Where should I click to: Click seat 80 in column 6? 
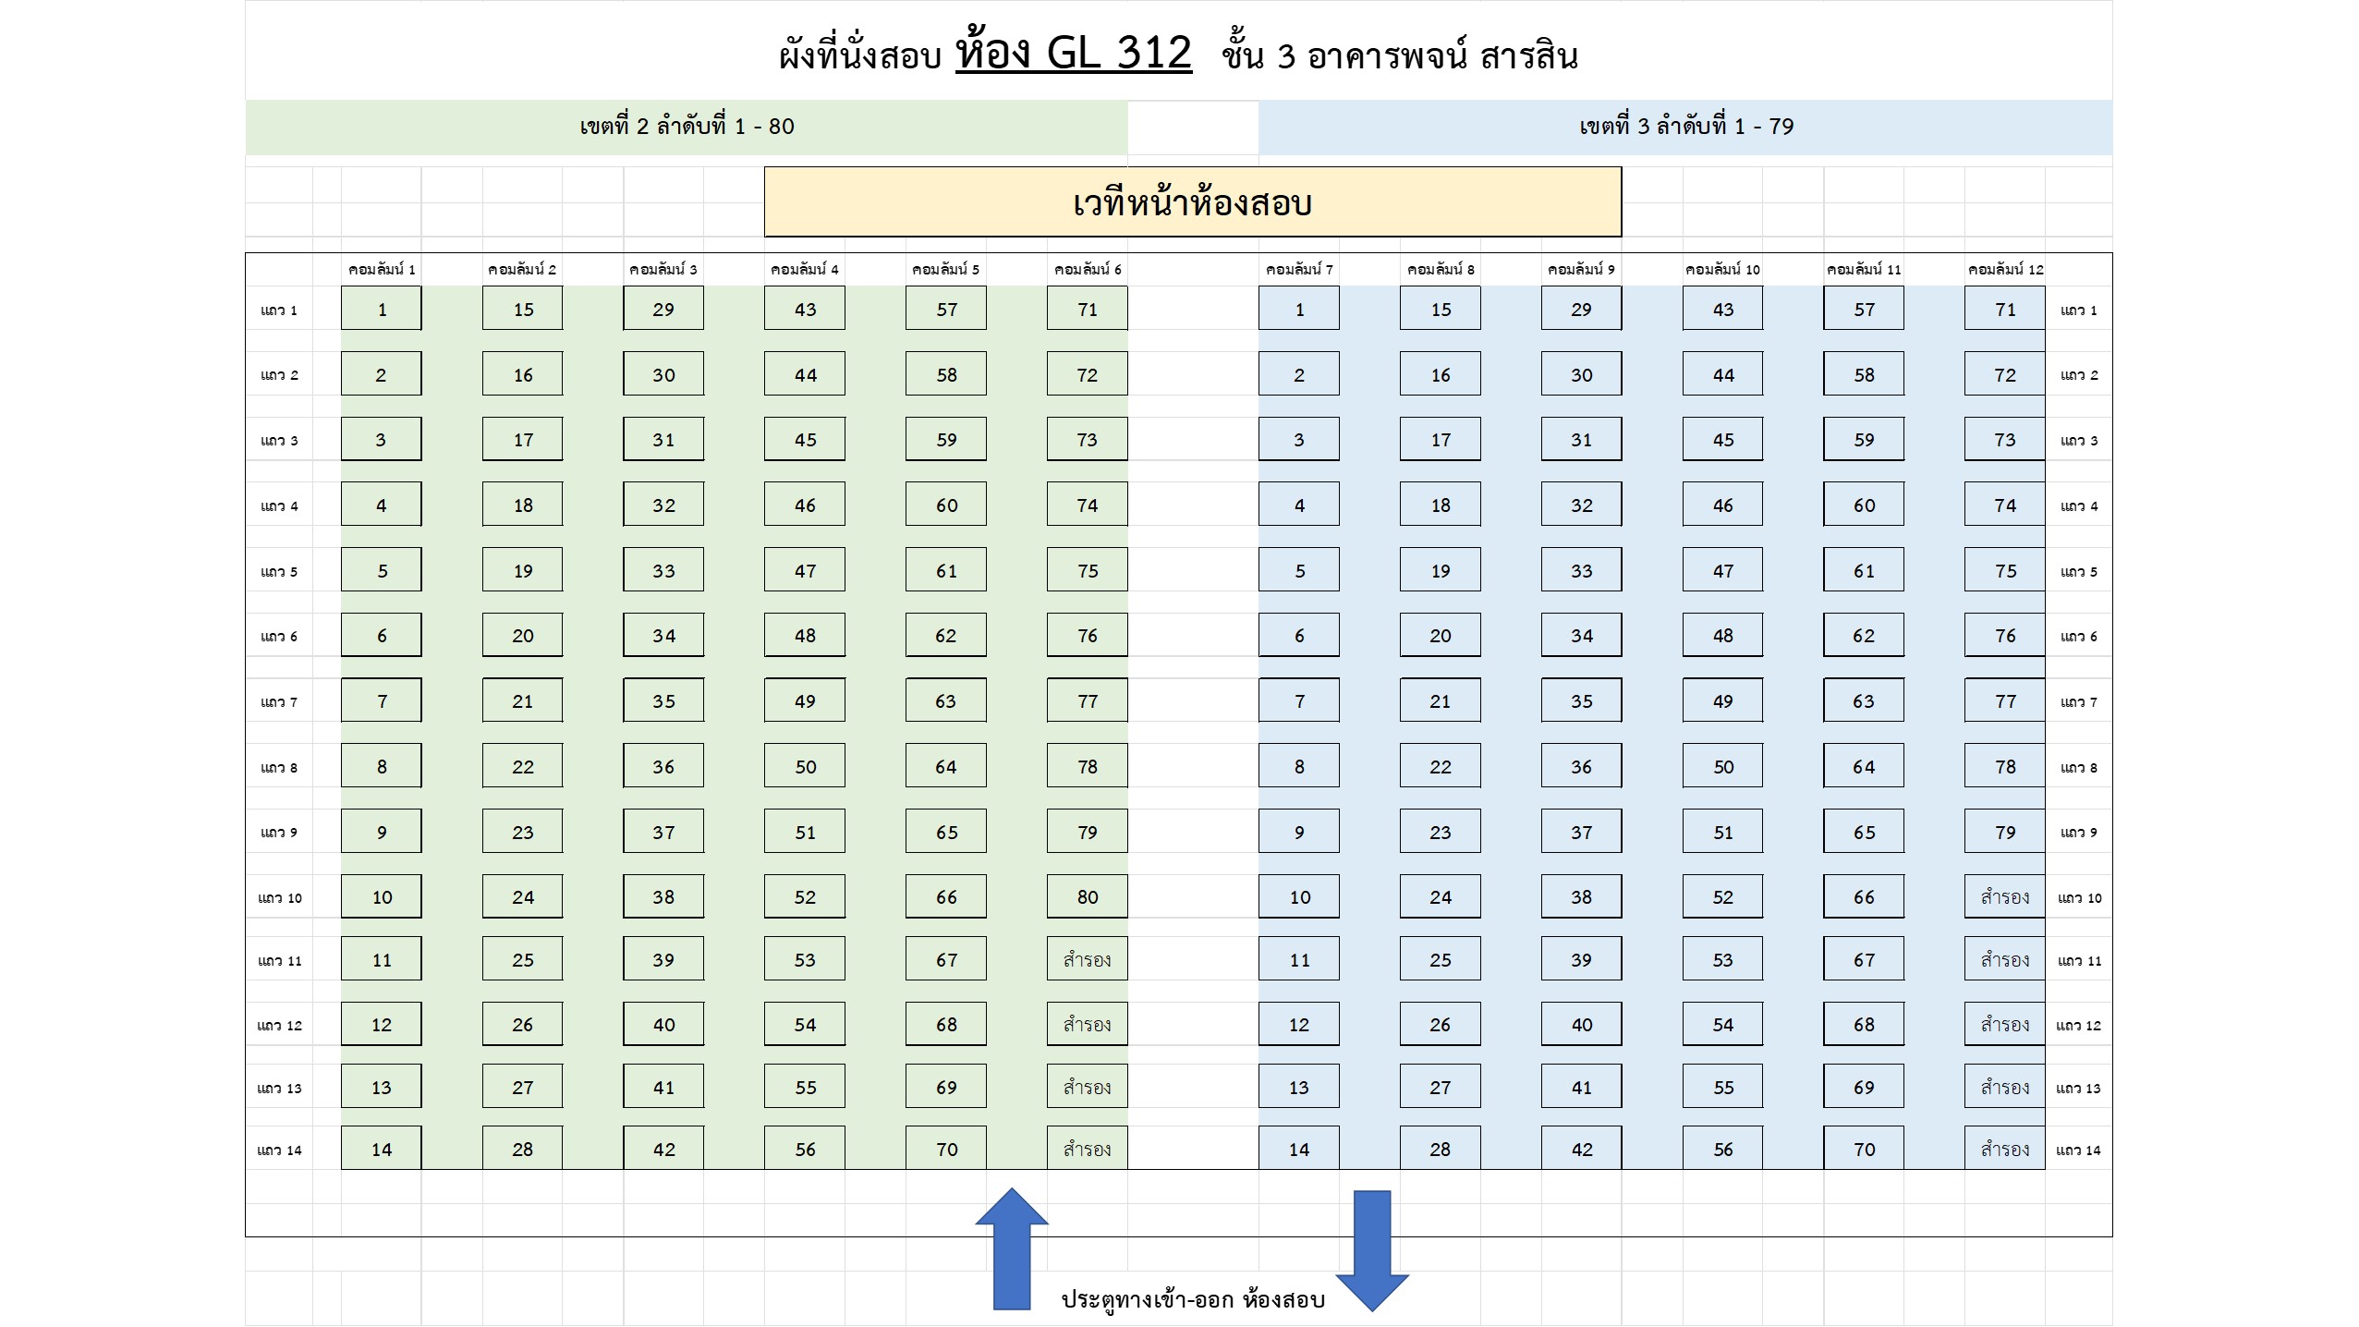(x=1087, y=897)
